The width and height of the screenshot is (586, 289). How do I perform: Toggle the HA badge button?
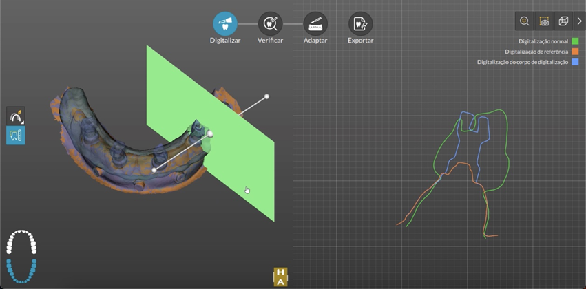[x=281, y=277]
